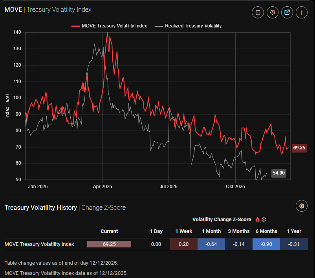Expand the 1 Year column header

click(x=294, y=231)
